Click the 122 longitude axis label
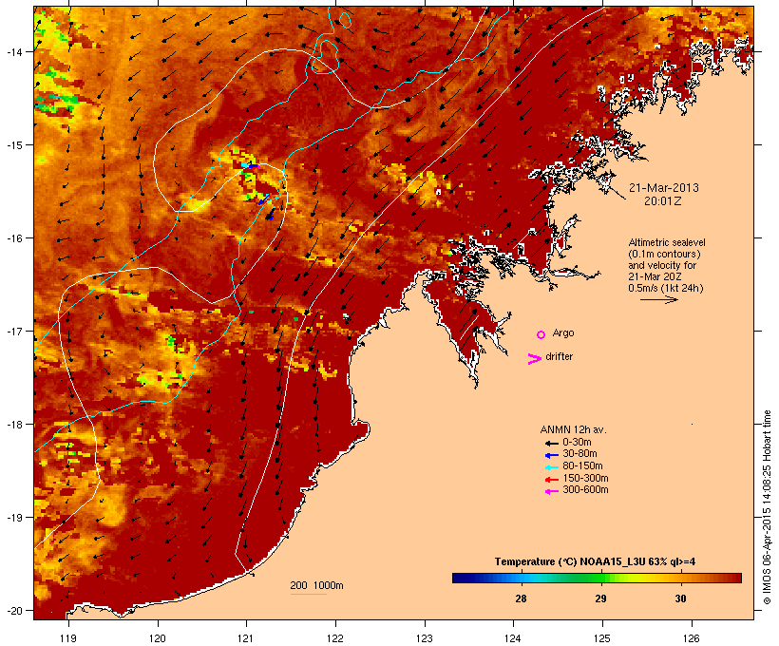This screenshot has height=646, width=779. click(x=335, y=638)
